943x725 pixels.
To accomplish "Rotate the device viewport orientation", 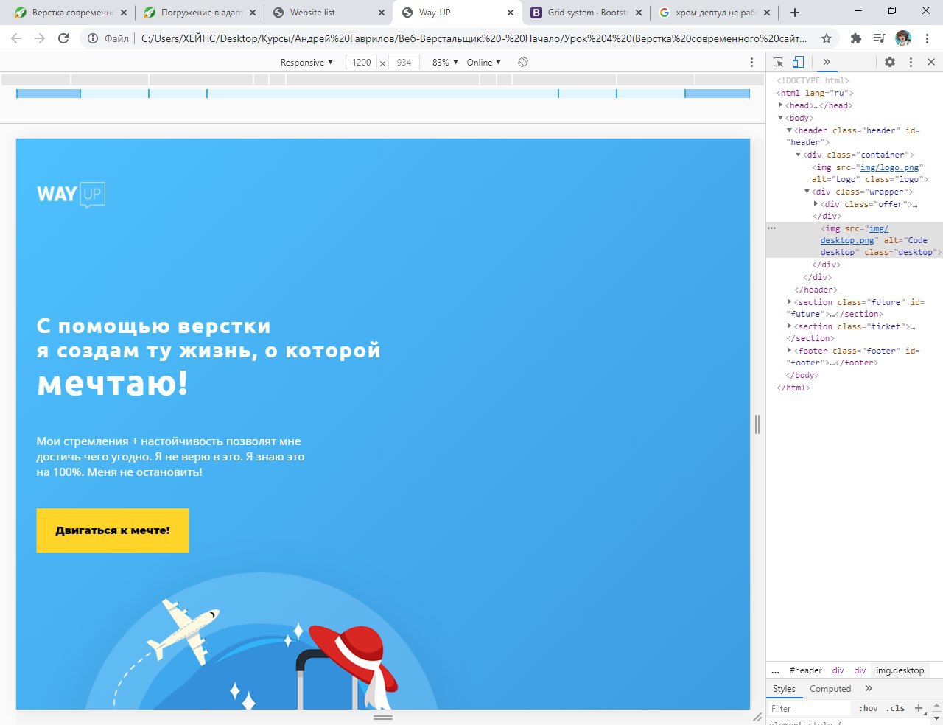I will pyautogui.click(x=523, y=63).
